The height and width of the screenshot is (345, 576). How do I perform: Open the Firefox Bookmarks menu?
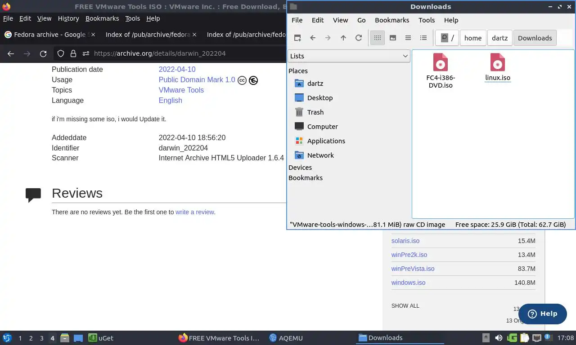tap(102, 18)
